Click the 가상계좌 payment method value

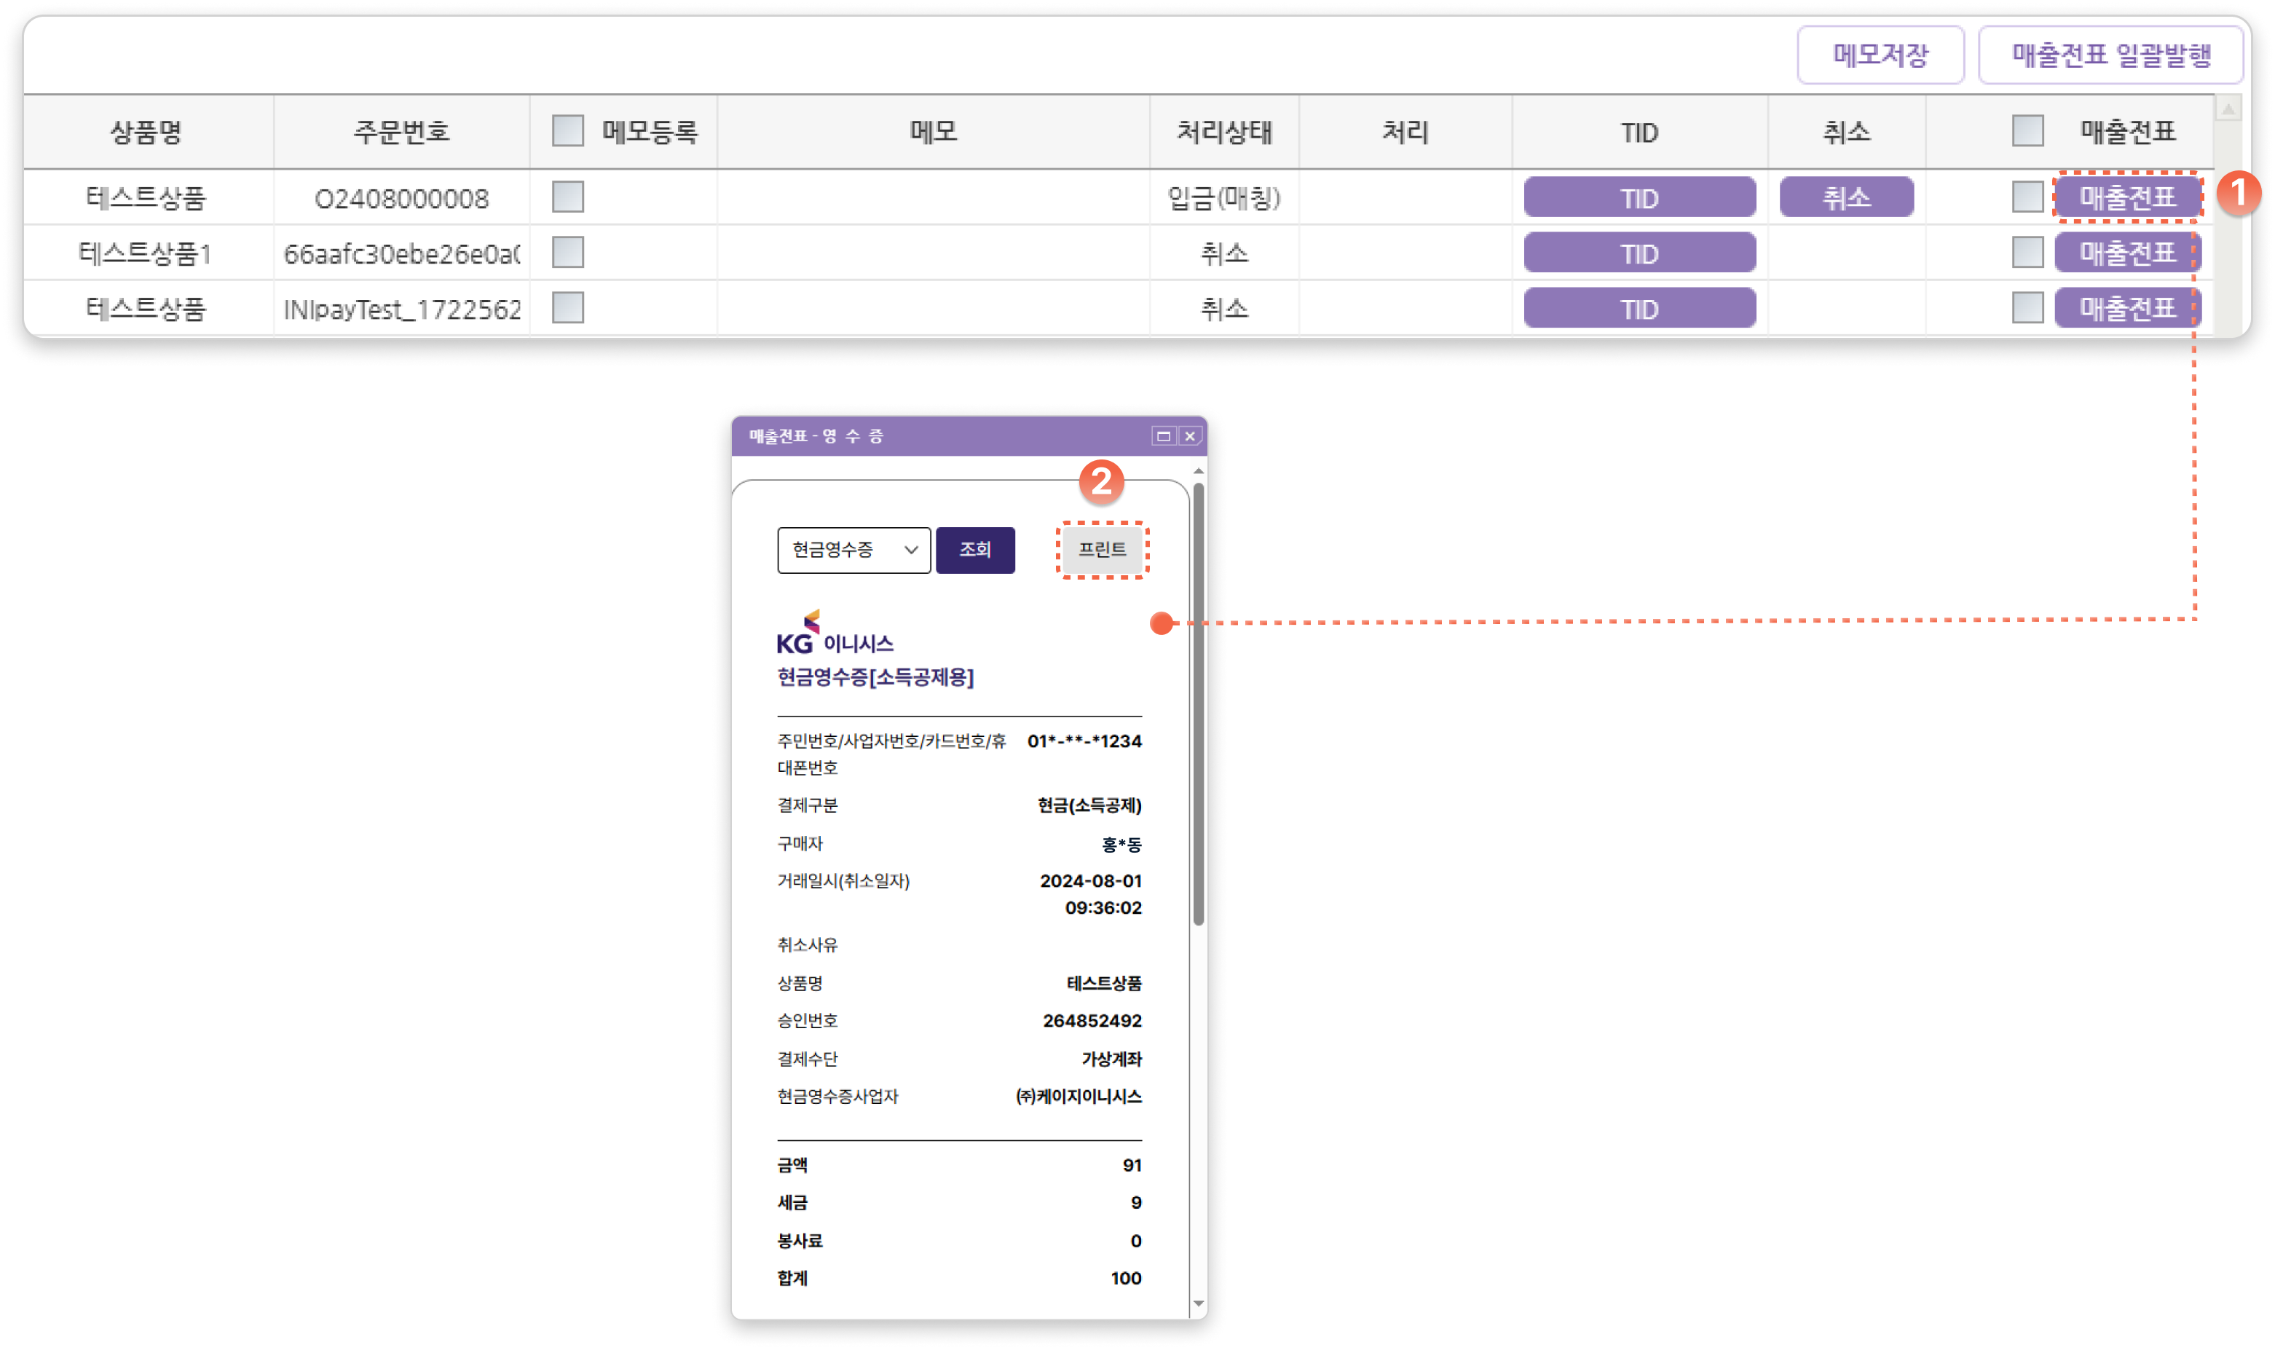pos(1111,1059)
